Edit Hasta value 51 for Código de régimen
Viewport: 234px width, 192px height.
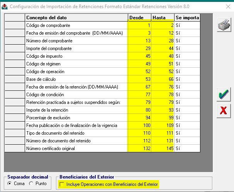163,64
